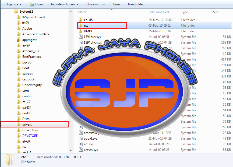Click the Atheros_L1e folder icon
233x167 pixels.
(19, 51)
